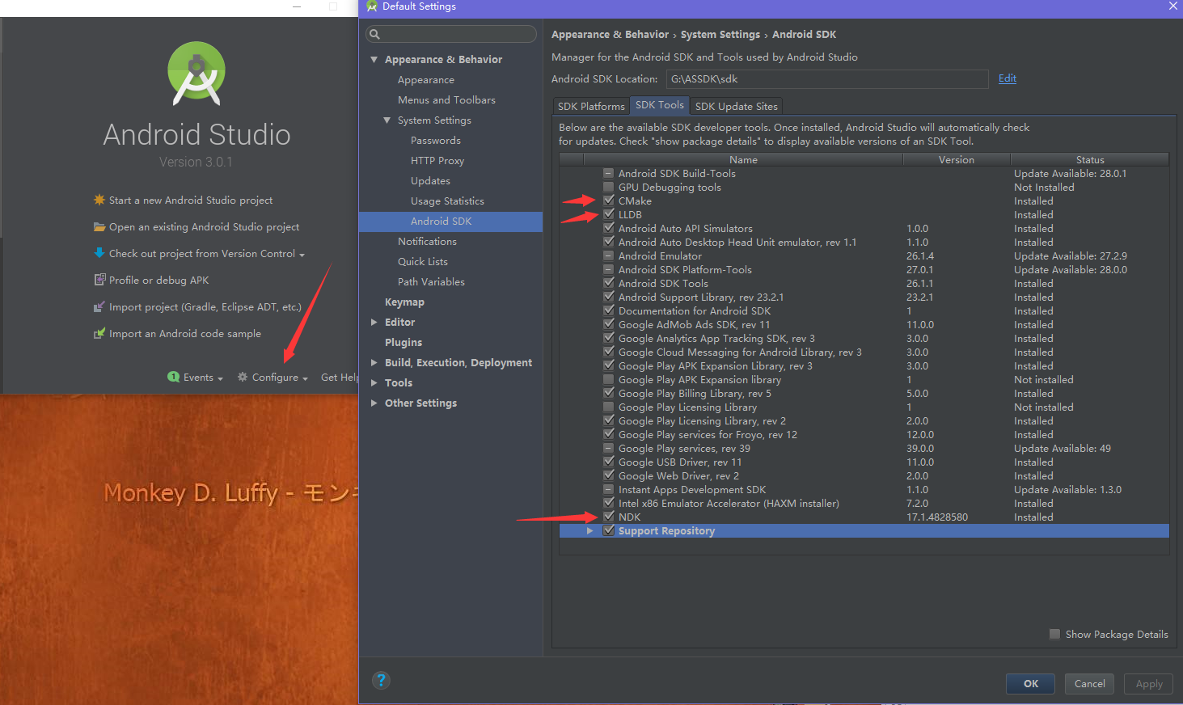
Task: Expand the Support Repository row
Action: coord(589,530)
